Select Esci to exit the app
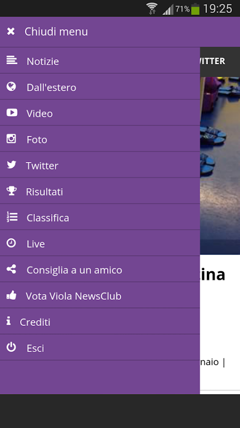Screen dimensions: 240x428 click(x=100, y=347)
